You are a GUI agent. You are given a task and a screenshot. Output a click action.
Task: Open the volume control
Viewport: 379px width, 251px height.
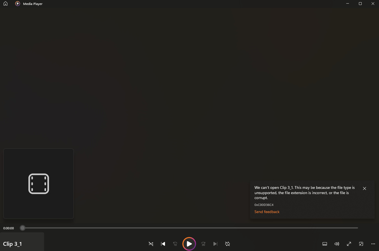coord(337,244)
